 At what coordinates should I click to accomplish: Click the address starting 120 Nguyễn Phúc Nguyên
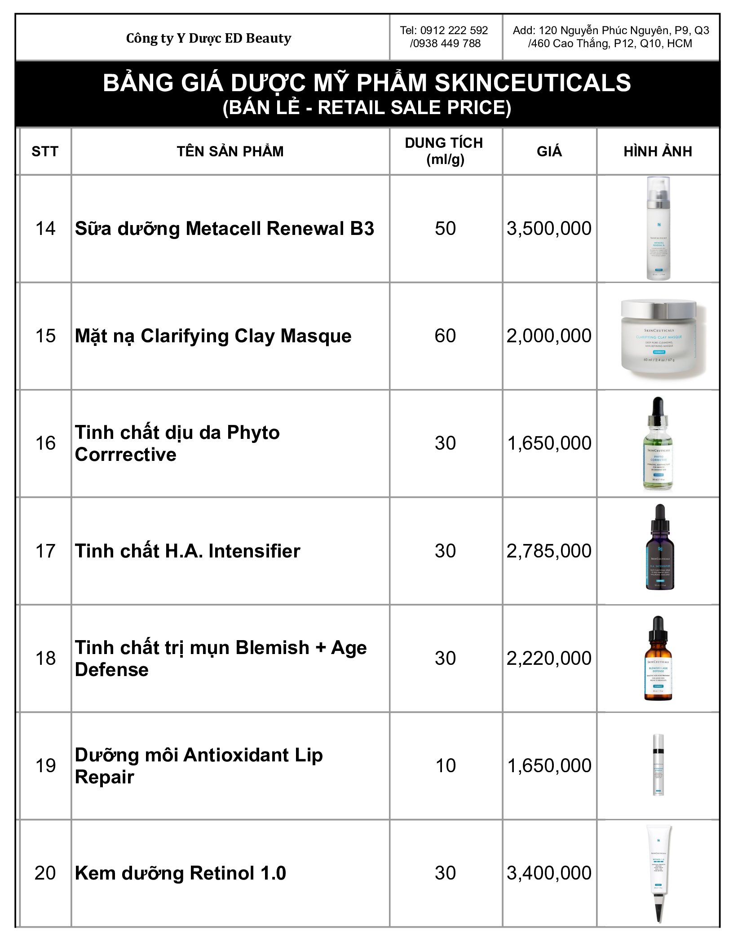pyautogui.click(x=610, y=31)
